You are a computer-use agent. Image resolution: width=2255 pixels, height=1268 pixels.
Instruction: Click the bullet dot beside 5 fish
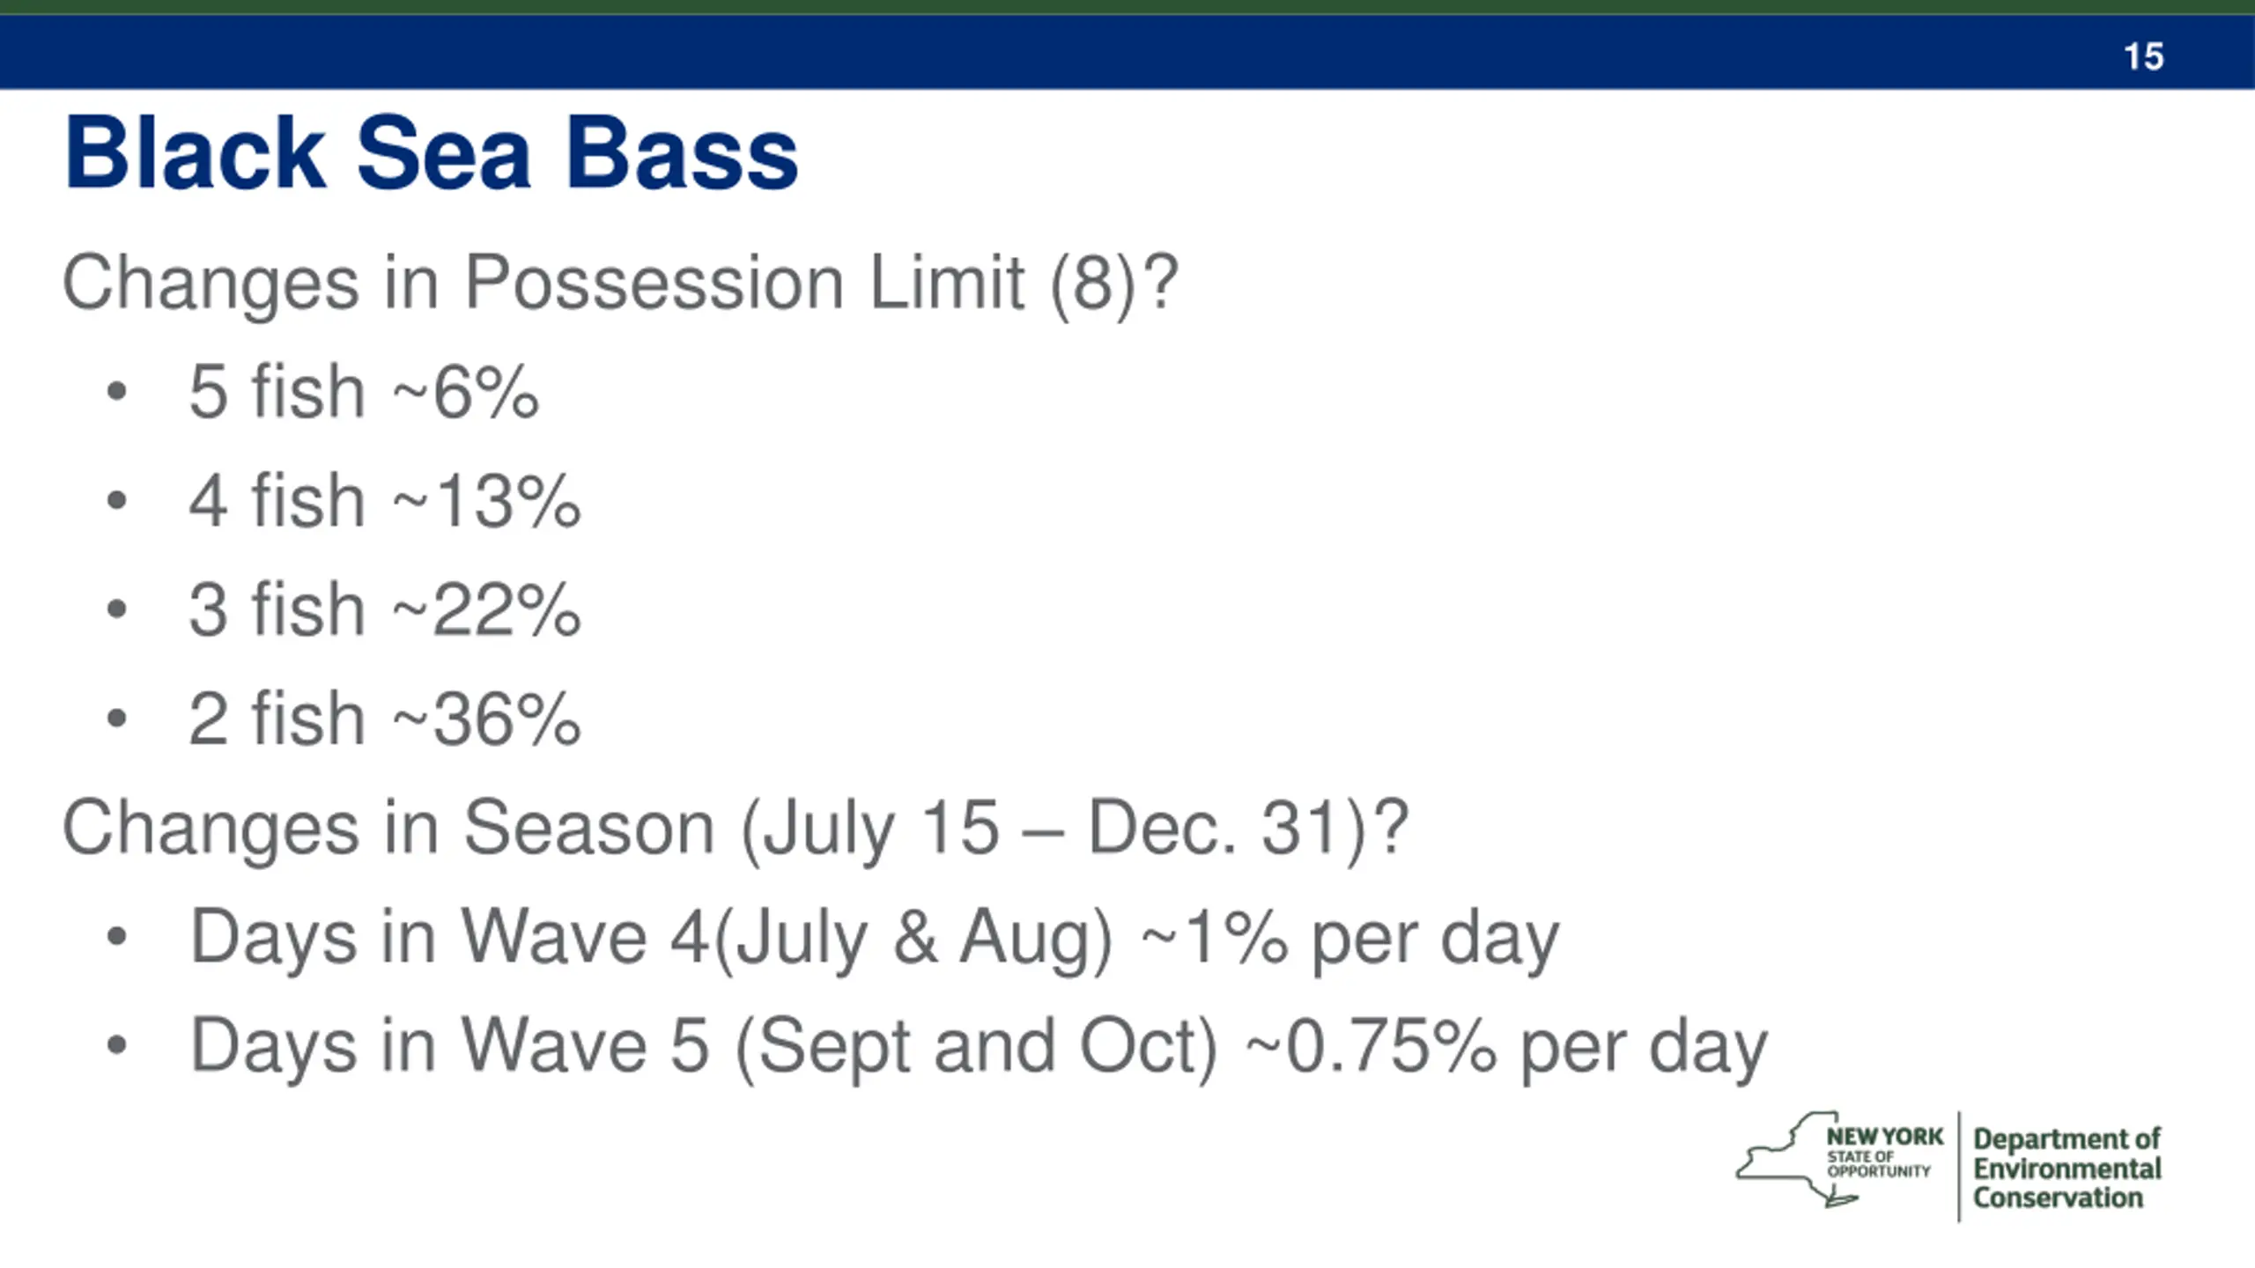pyautogui.click(x=116, y=391)
